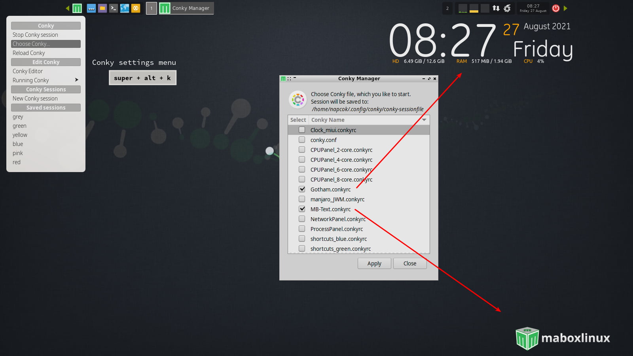Click the Close button in Conky Manager
The image size is (633, 356).
click(410, 263)
